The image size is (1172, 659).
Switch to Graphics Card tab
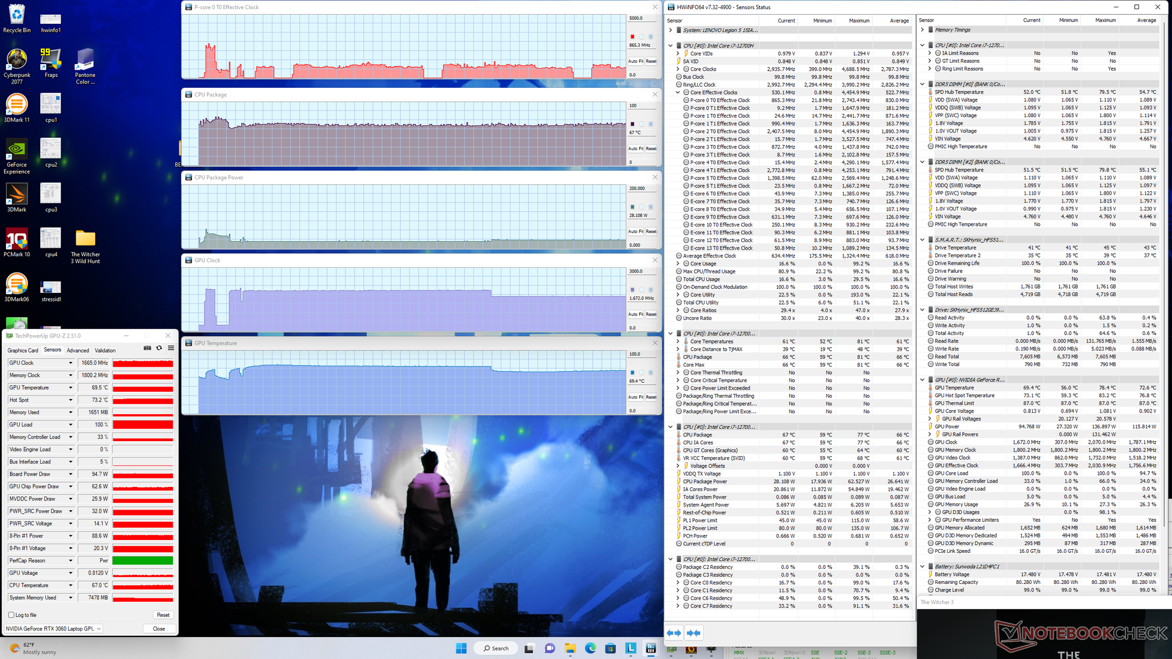click(x=23, y=350)
